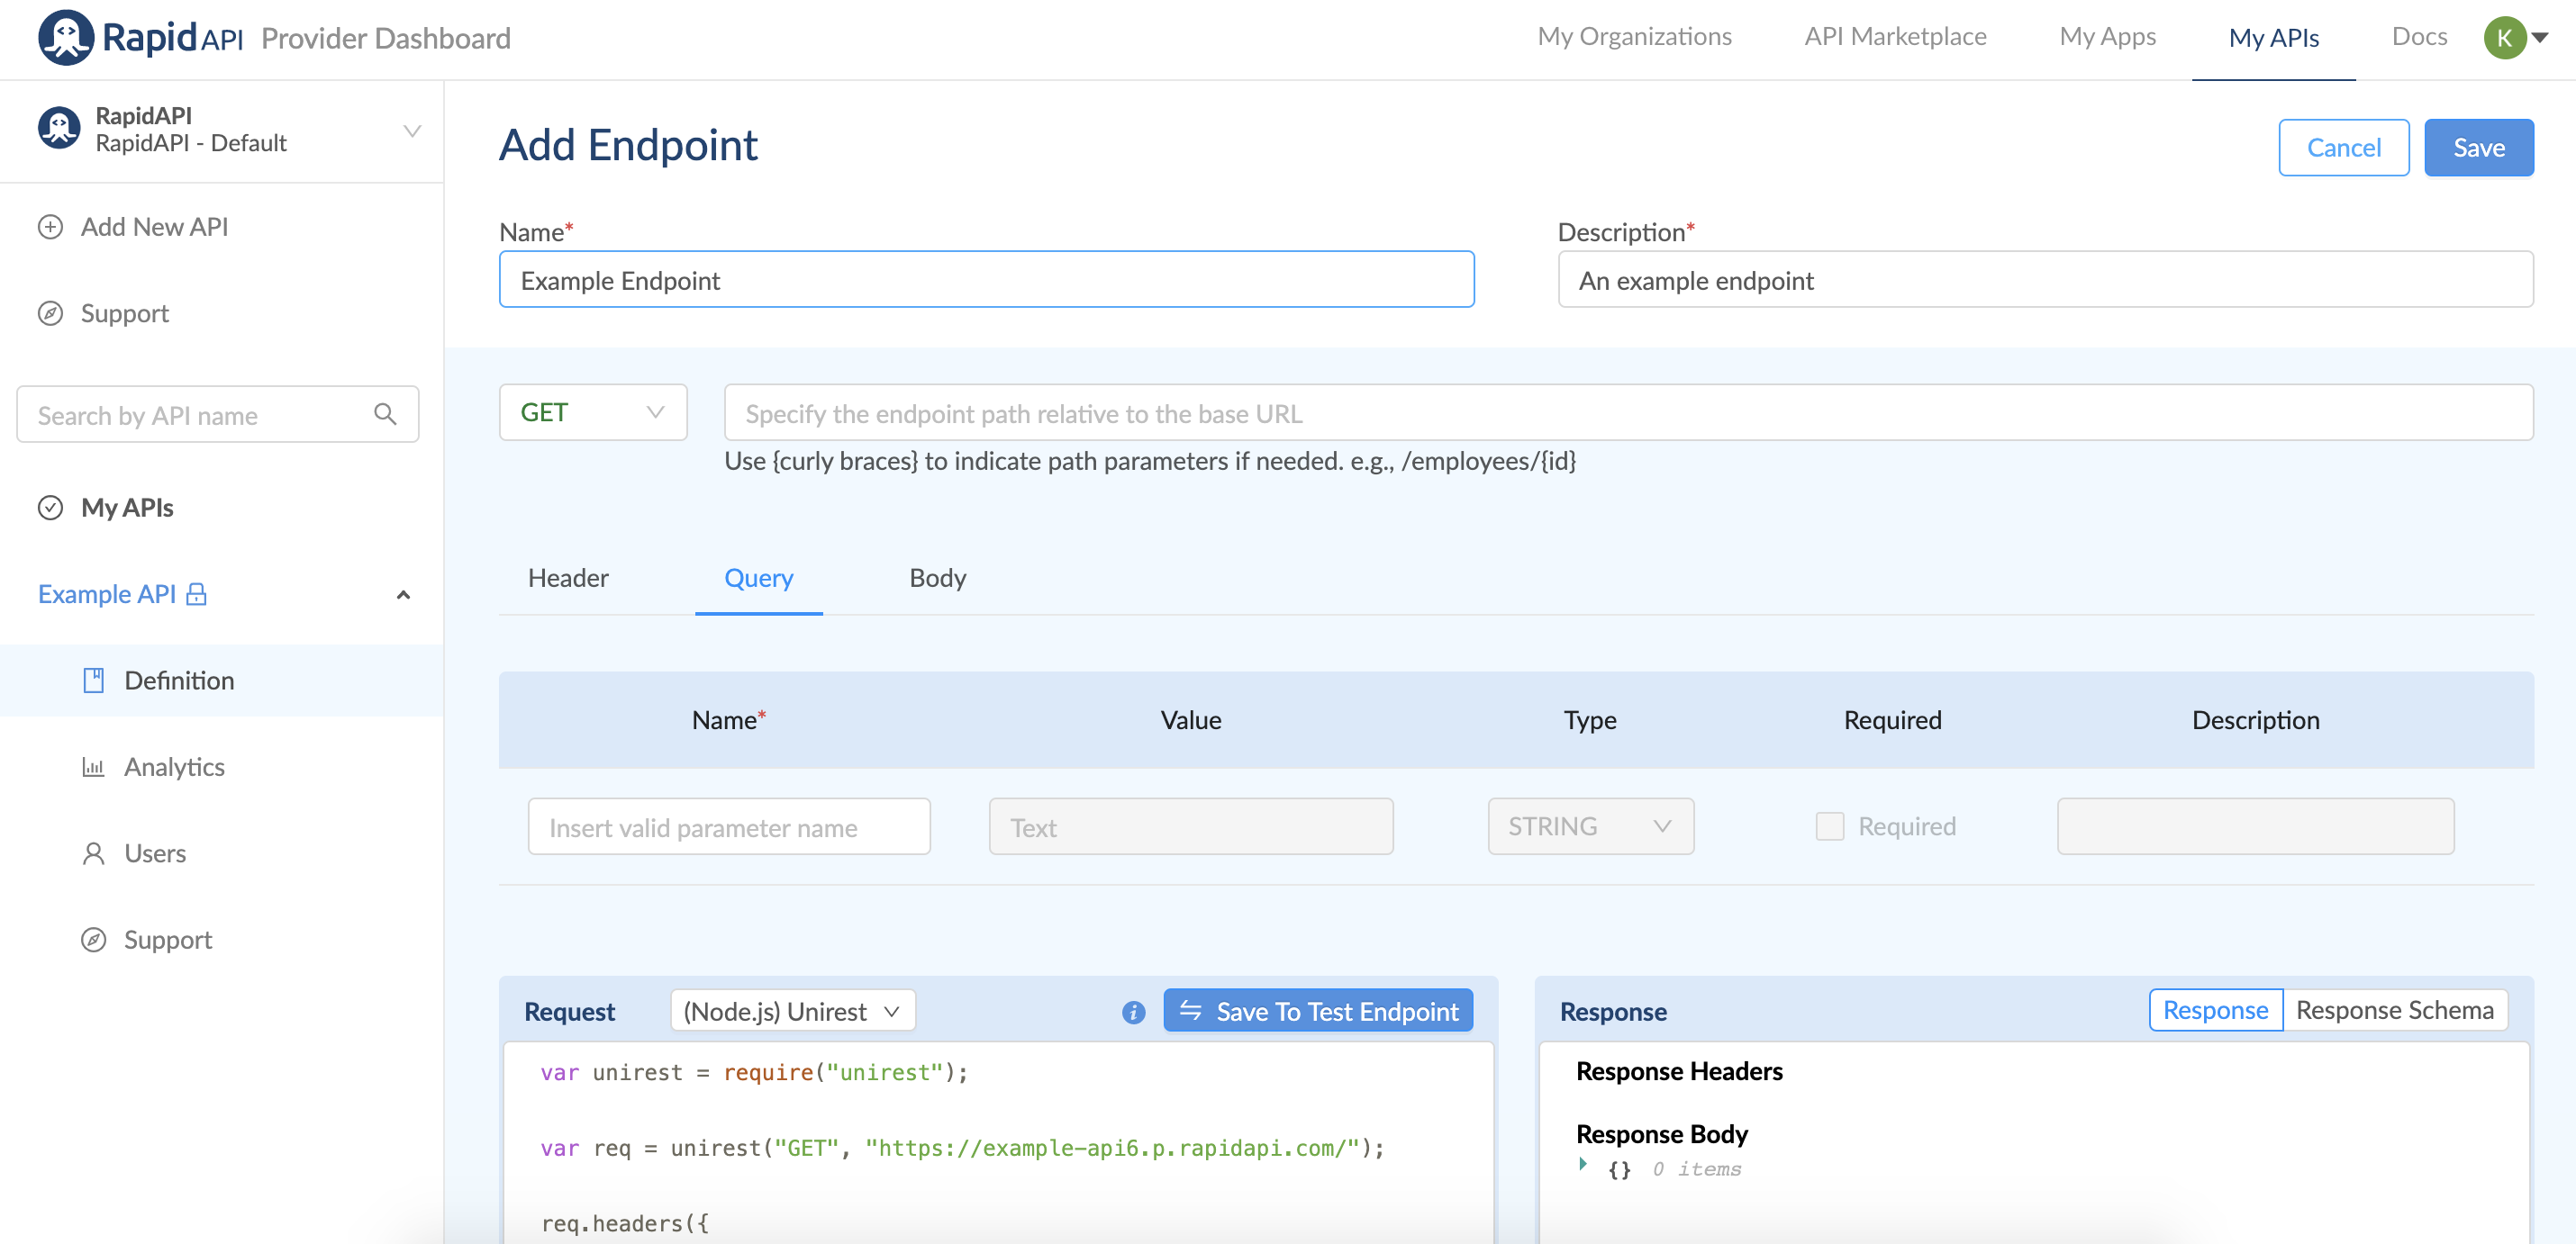Click the lock icon next to Example API
Screen dimensions: 2576x1244
(197, 594)
